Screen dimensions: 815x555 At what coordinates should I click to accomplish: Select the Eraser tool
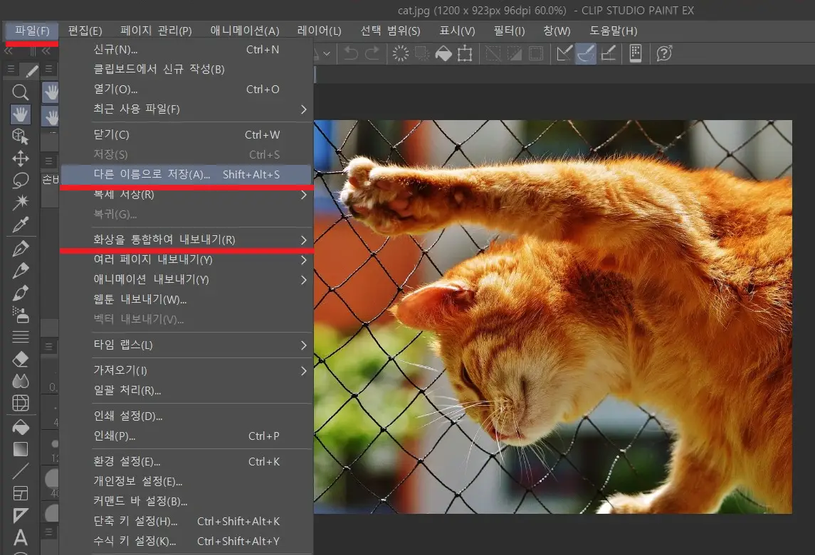21,359
